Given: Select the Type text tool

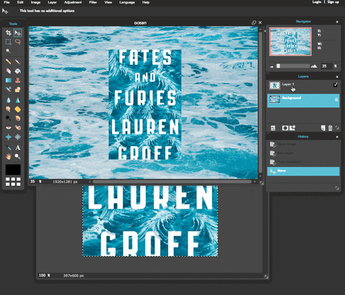Looking at the screenshot, I should pos(18,147).
